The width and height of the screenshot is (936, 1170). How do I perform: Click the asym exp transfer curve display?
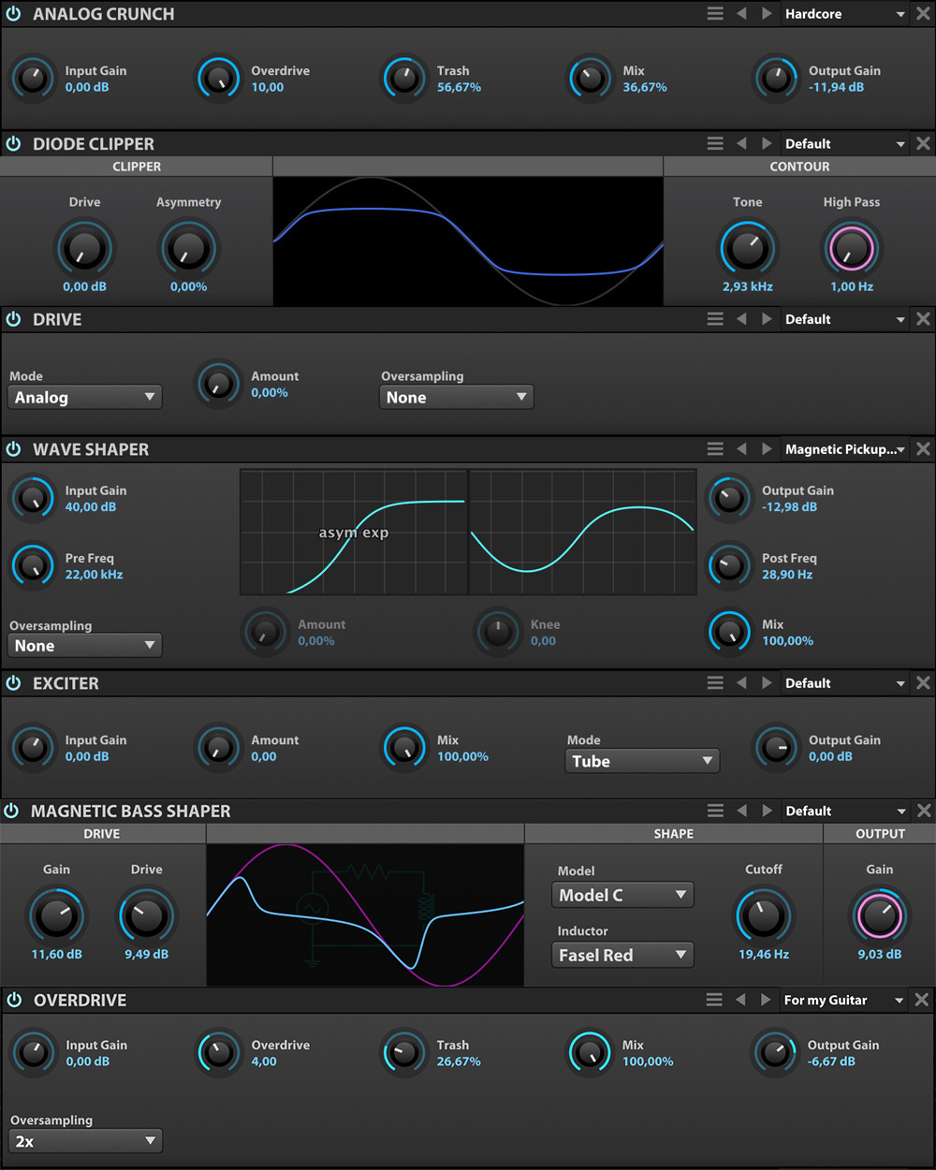coord(354,532)
